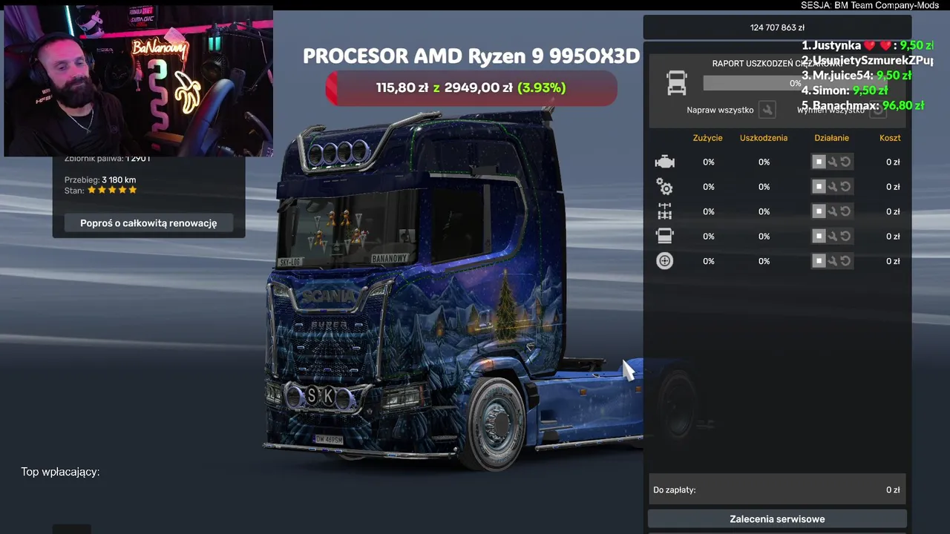Screen dimensions: 950x534
Task: Click the Koszt column header
Action: pyautogui.click(x=890, y=138)
